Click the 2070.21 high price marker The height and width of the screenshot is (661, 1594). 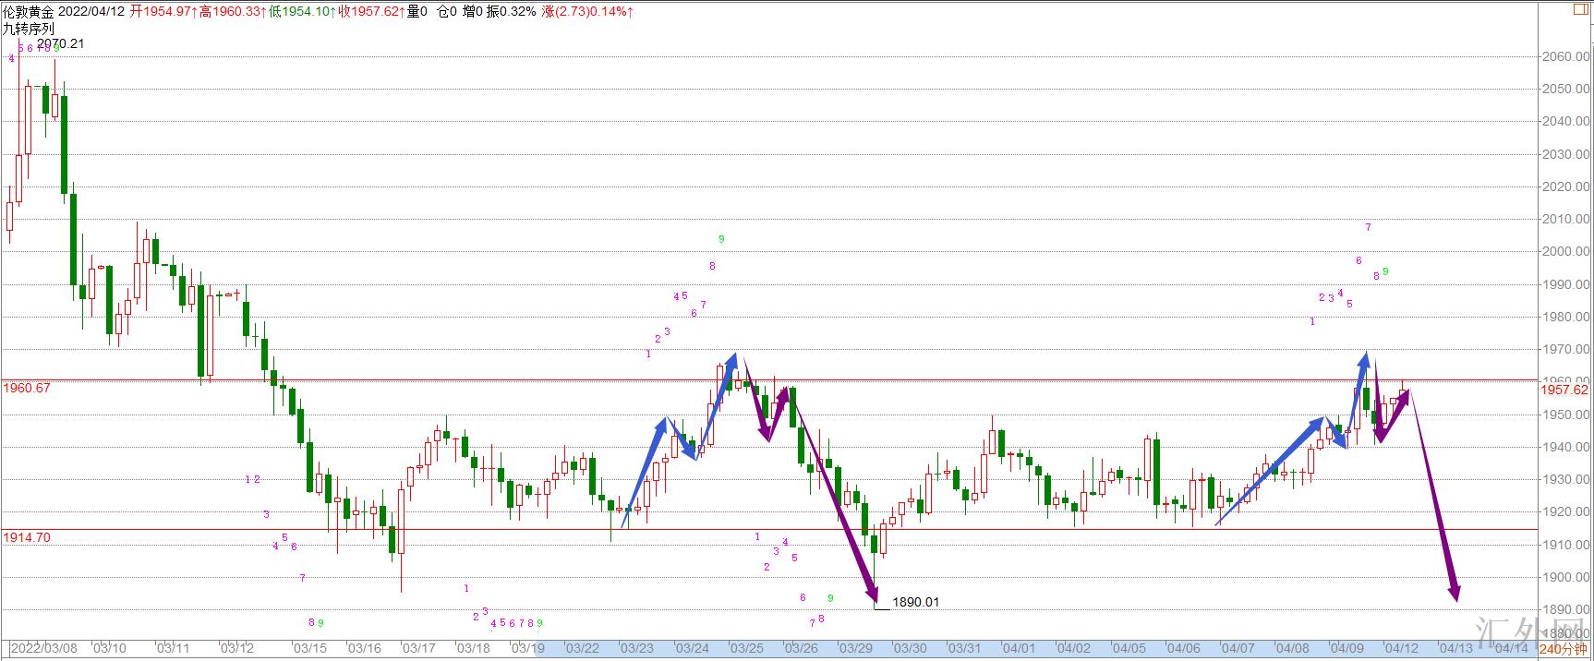click(x=61, y=43)
